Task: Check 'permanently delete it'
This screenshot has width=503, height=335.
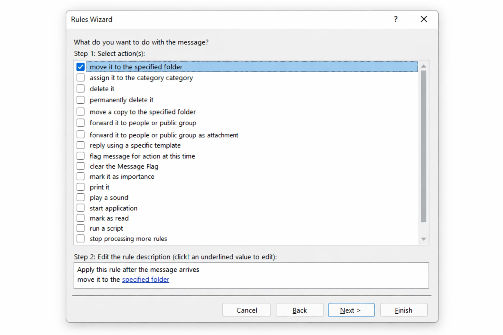Action: pos(80,100)
